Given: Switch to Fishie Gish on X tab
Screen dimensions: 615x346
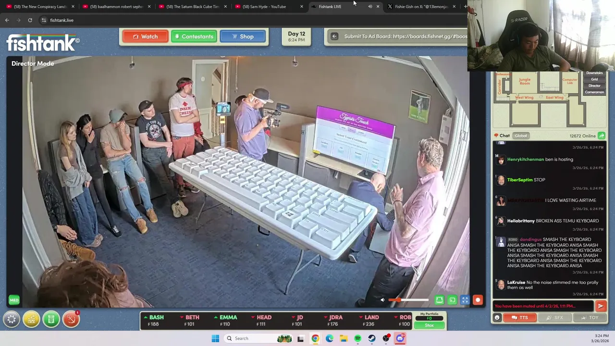Looking at the screenshot, I should coord(422,7).
